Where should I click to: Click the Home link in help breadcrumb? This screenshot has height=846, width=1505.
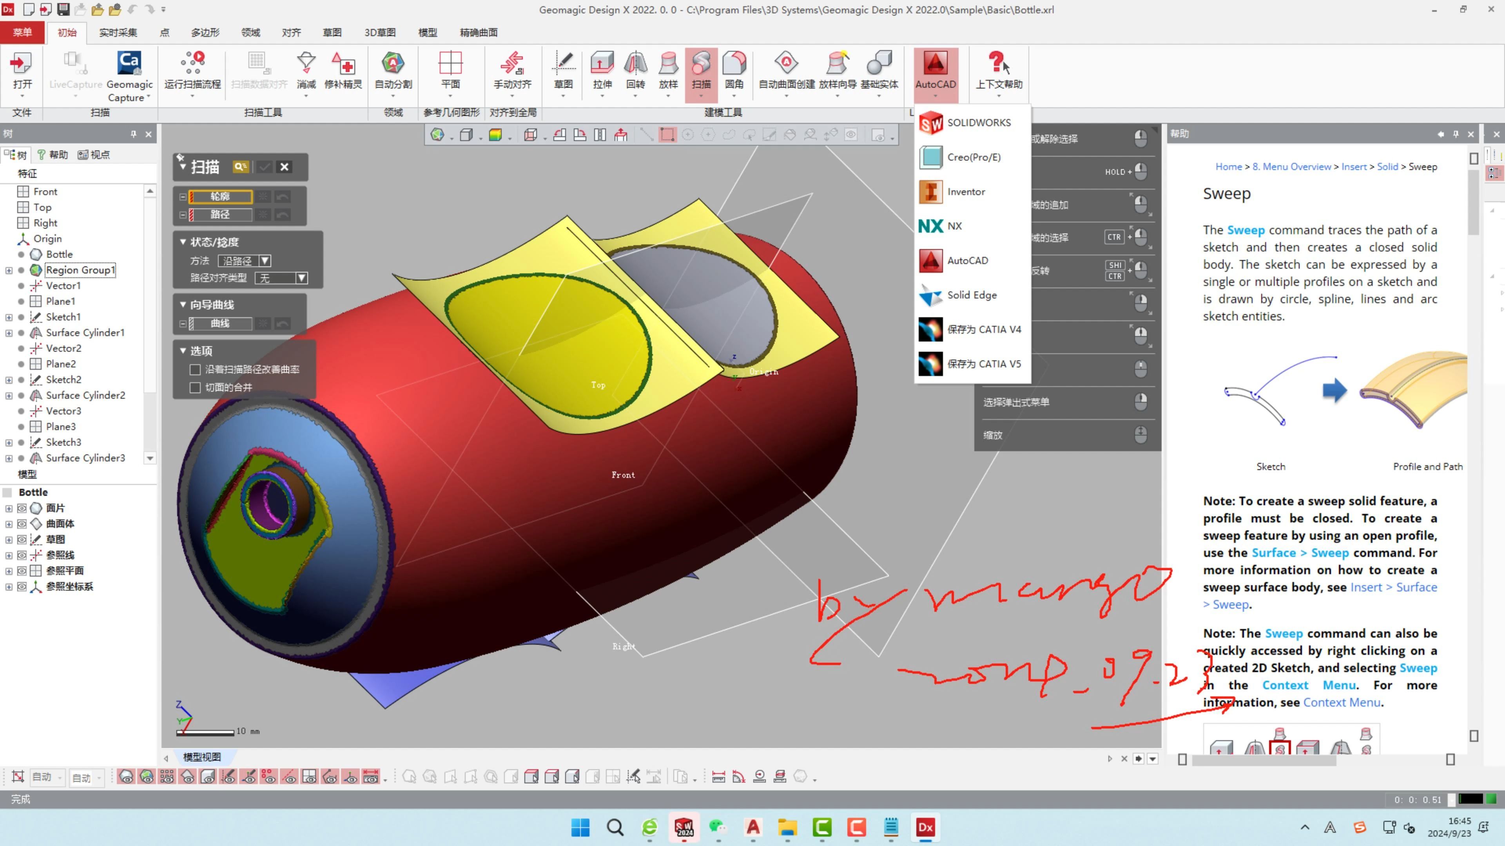(x=1229, y=166)
